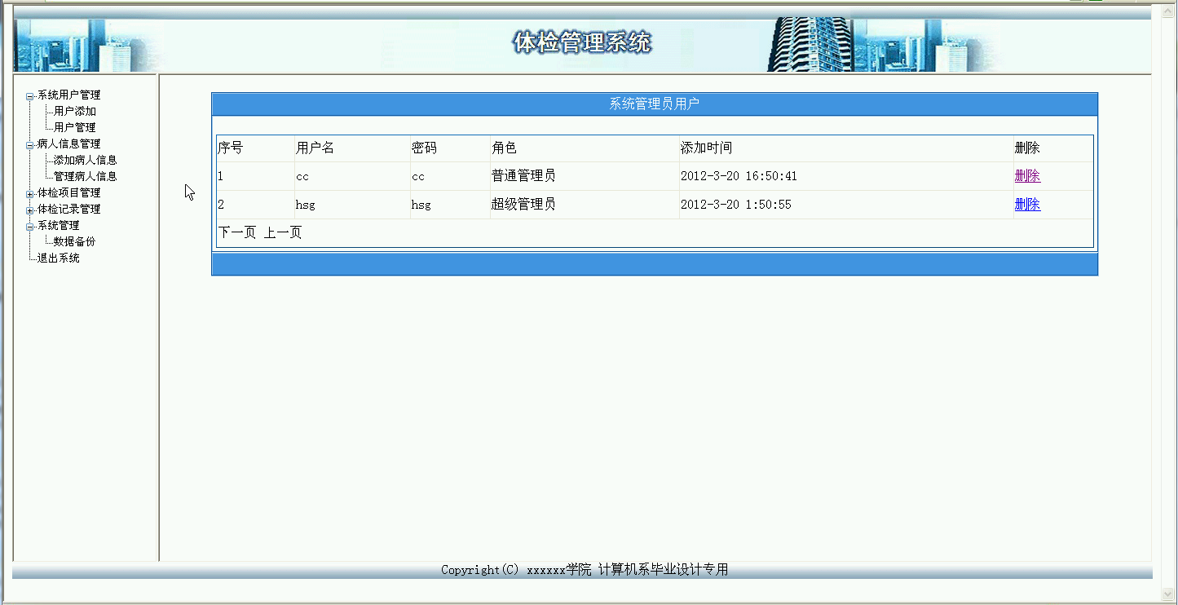
Task: Click 普通管理员 role cell
Action: (523, 176)
